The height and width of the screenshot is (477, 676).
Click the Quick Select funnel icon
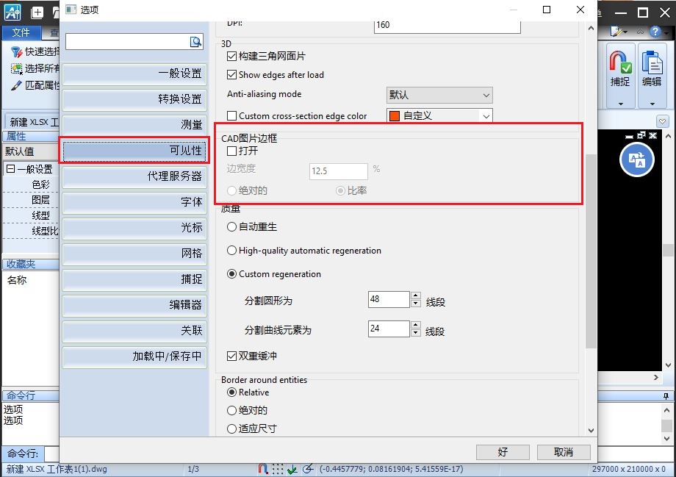coord(16,52)
